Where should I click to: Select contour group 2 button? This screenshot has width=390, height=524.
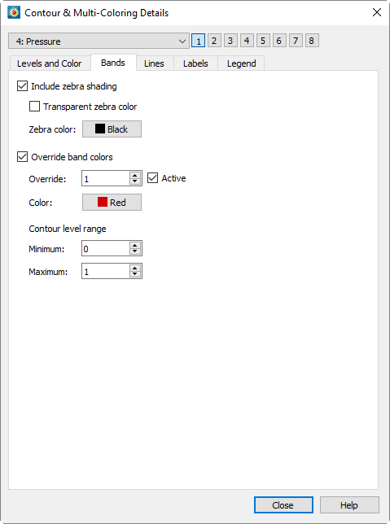(x=214, y=41)
